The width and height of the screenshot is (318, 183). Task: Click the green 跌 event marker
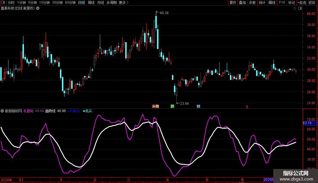[173, 106]
